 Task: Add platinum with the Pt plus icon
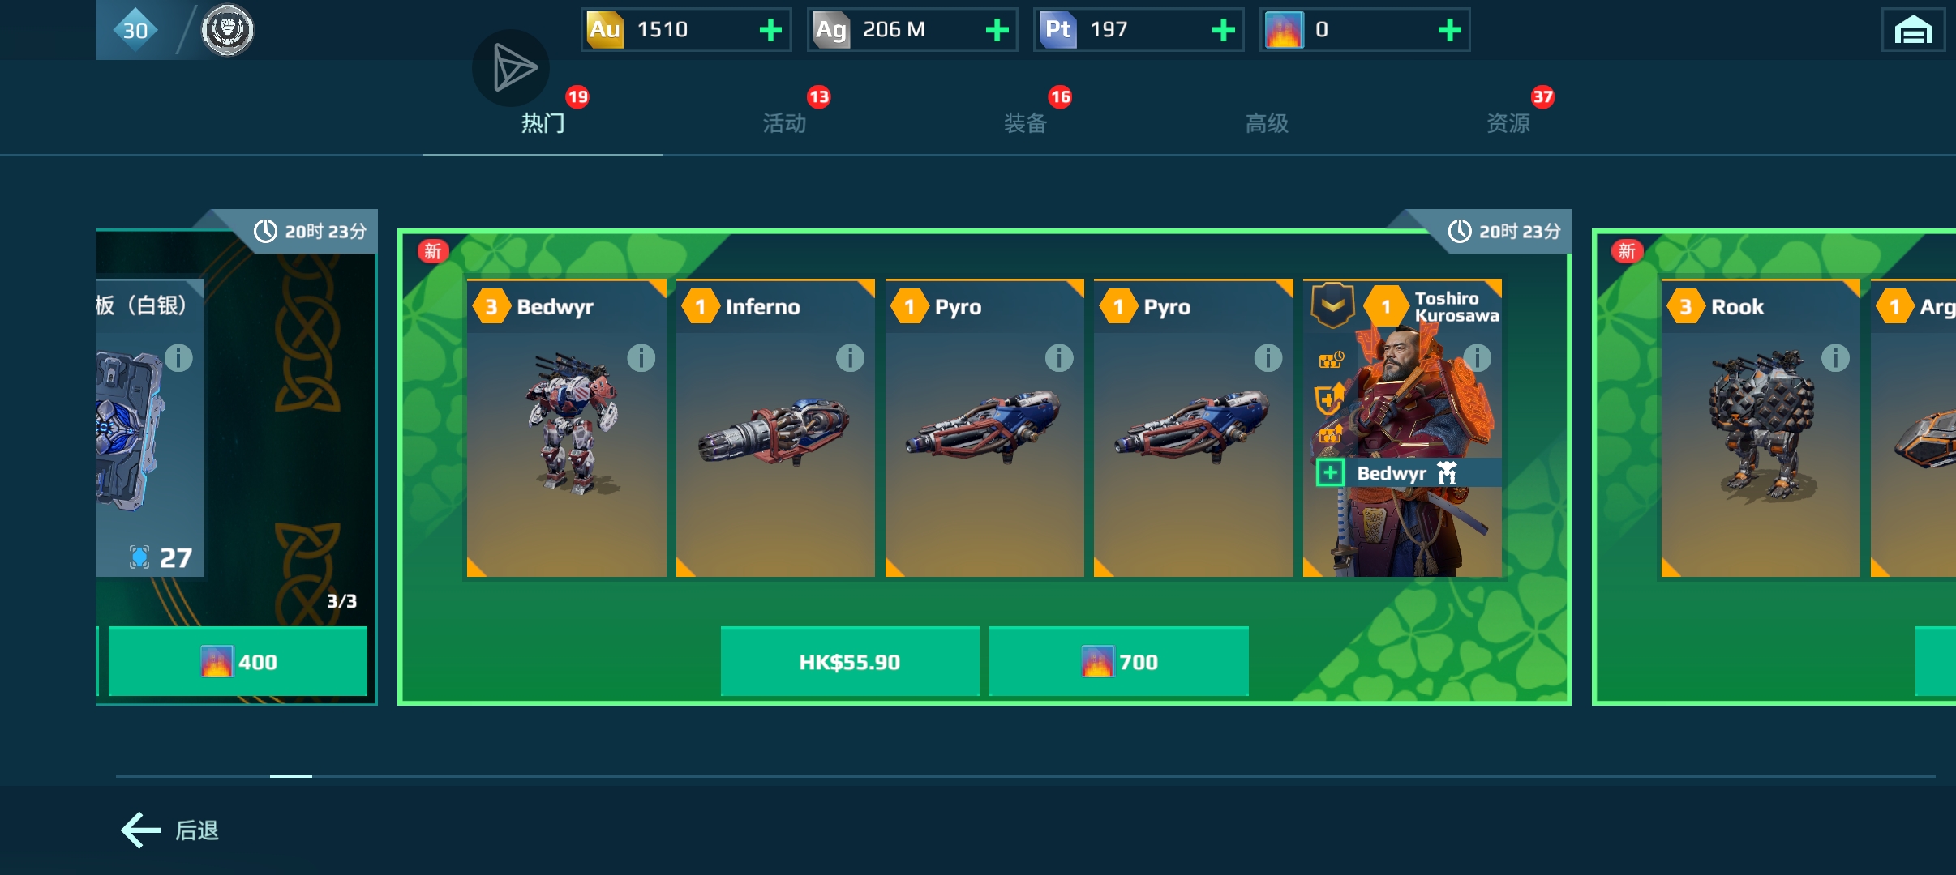point(1223,31)
